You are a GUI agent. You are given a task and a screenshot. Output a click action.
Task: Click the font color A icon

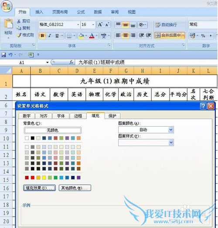click(x=92, y=36)
